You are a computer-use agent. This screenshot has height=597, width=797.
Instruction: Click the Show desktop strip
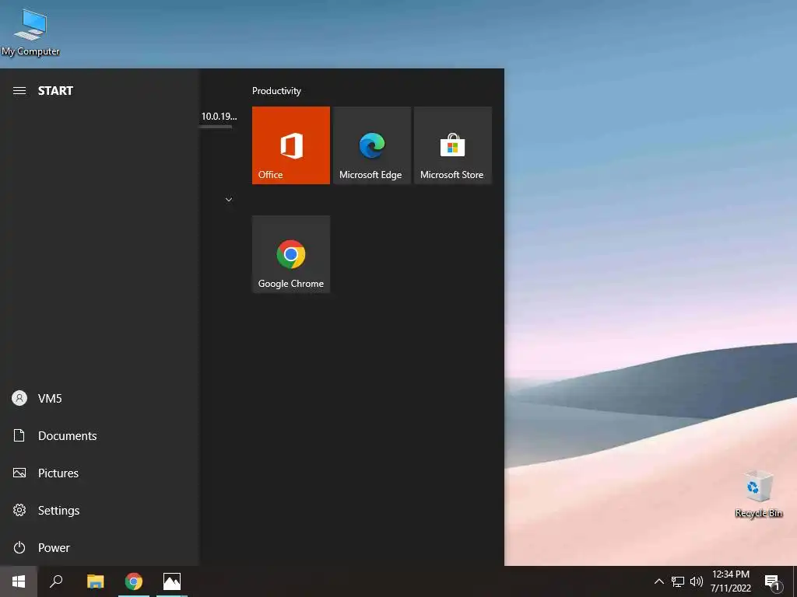click(x=795, y=581)
